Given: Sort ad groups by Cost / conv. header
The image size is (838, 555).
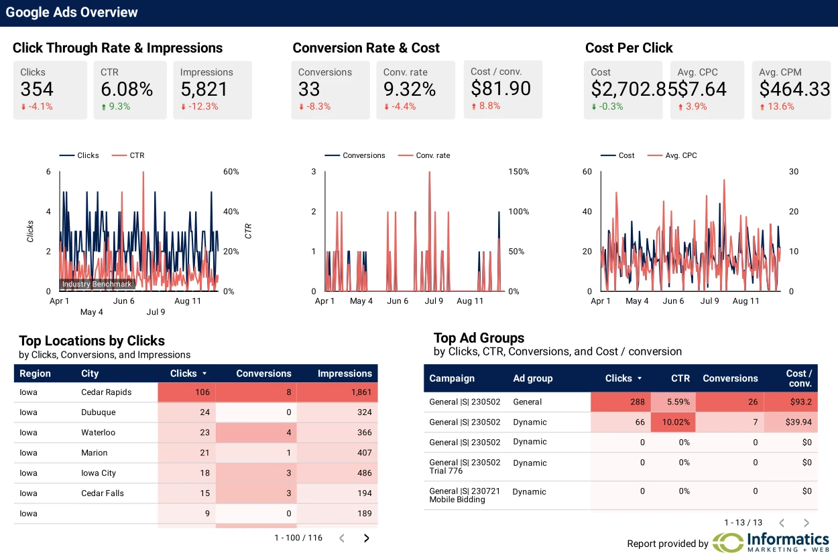Looking at the screenshot, I should click(x=799, y=378).
